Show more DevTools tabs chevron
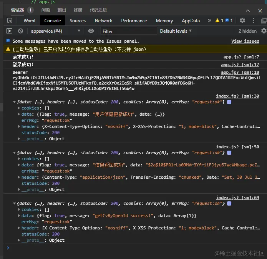Image resolution: width=267 pixels, height=259 pixels. (209, 21)
